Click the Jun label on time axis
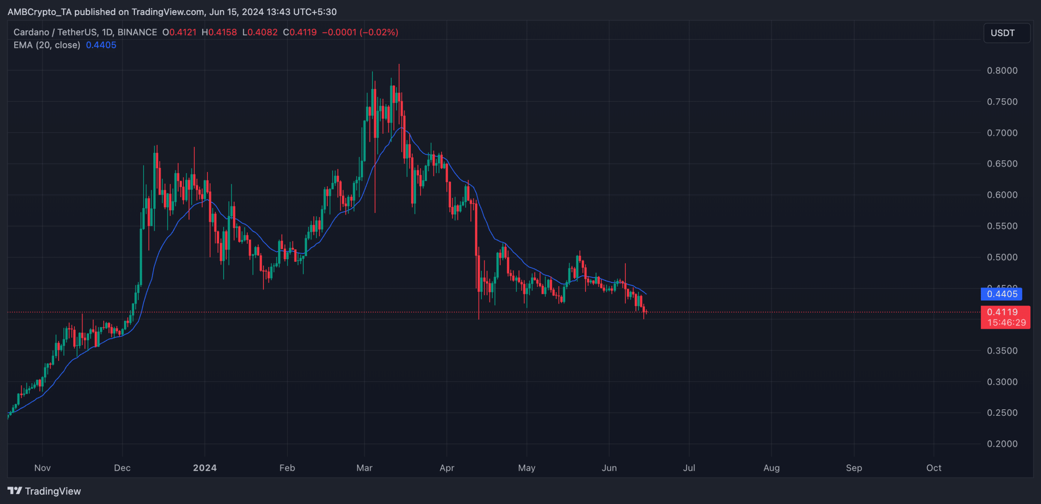Viewport: 1041px width, 504px height. pos(609,468)
